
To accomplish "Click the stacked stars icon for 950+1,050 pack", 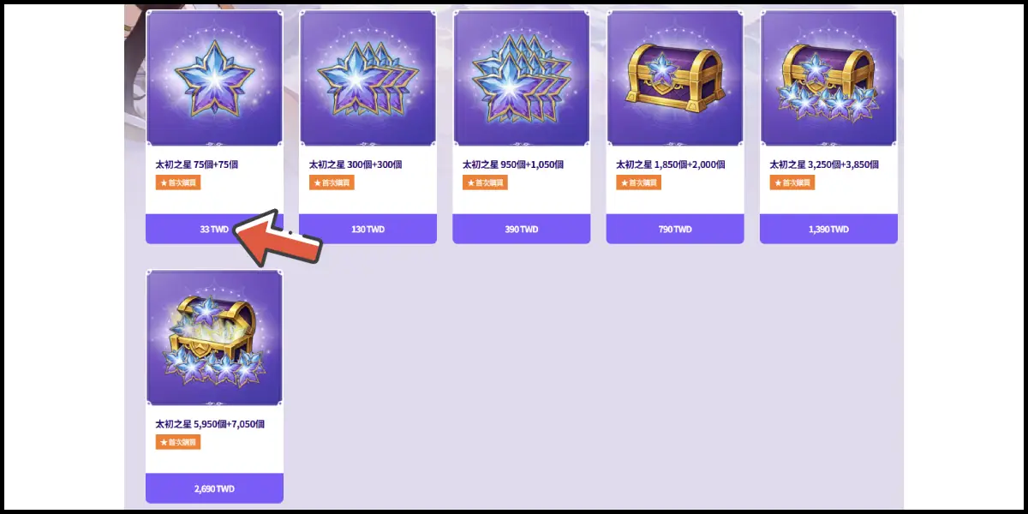I will pos(522,78).
